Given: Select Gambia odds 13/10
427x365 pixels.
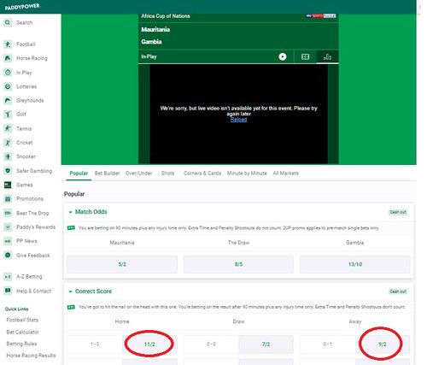Looking at the screenshot, I should pos(355,264).
